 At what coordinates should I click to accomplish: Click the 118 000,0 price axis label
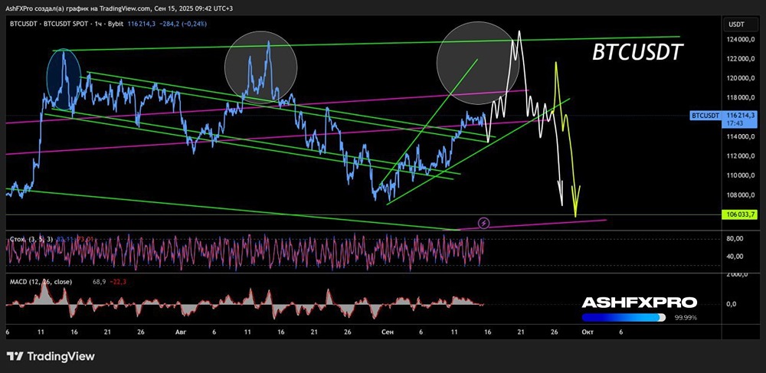click(740, 97)
